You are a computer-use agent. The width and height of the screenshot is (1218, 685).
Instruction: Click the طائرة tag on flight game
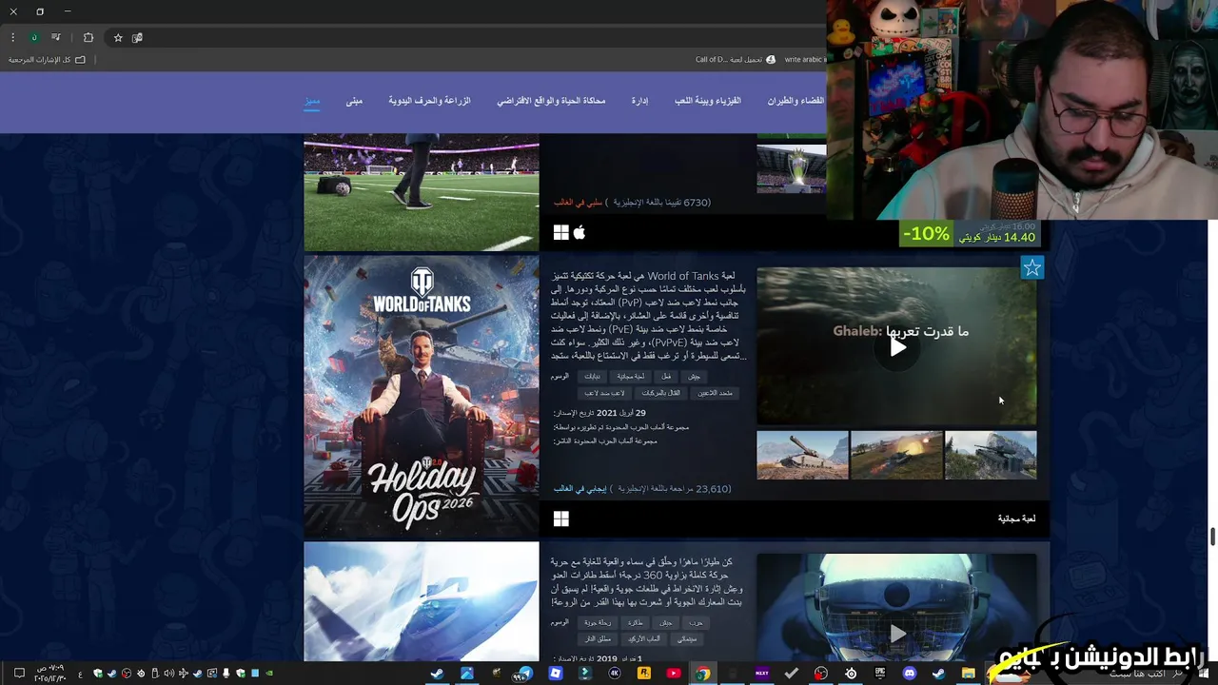(x=635, y=623)
